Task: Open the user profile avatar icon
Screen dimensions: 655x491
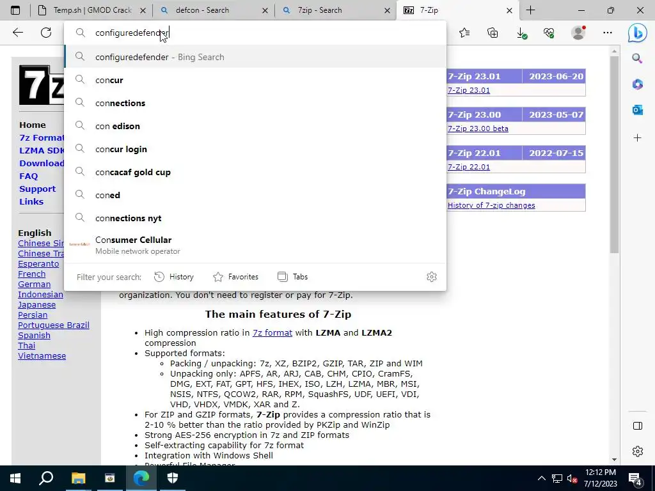Action: tap(578, 33)
